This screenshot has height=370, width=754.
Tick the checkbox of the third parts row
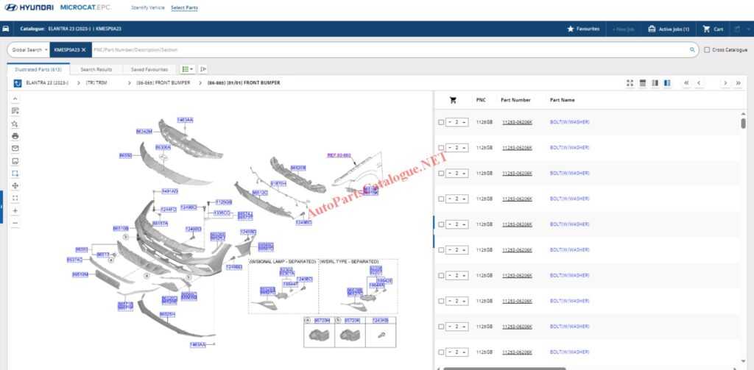(x=441, y=174)
